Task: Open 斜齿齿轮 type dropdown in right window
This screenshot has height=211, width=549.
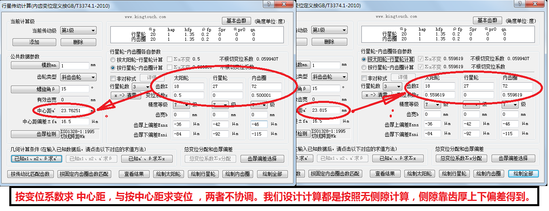Action: pos(329,77)
